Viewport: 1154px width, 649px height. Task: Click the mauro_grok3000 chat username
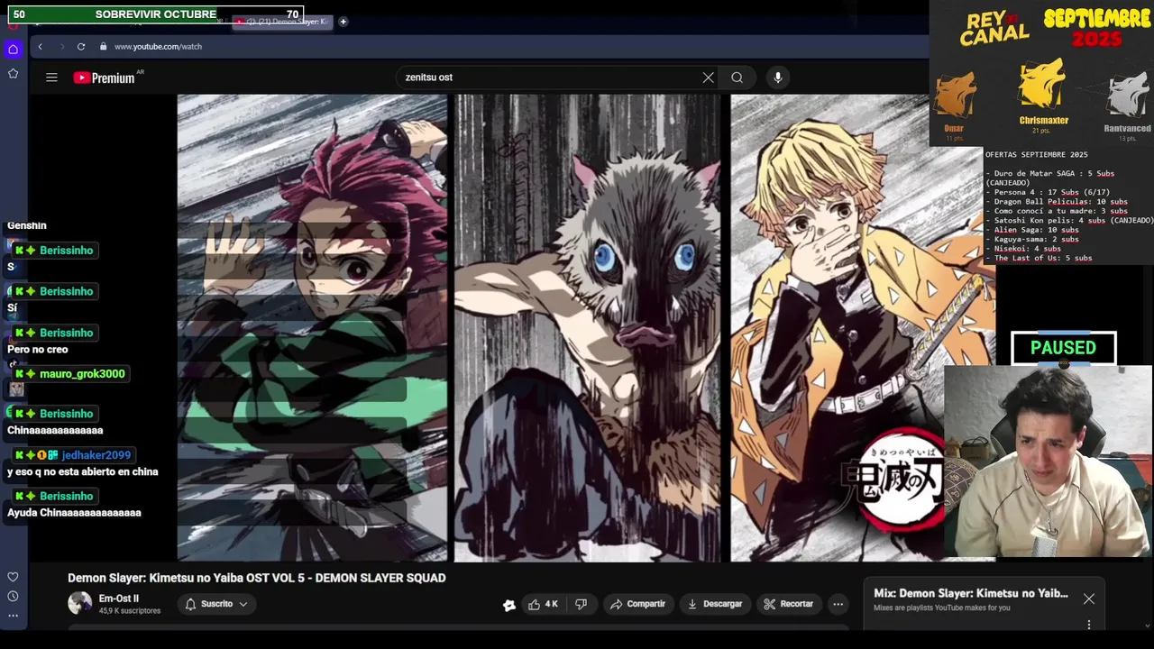click(x=82, y=374)
